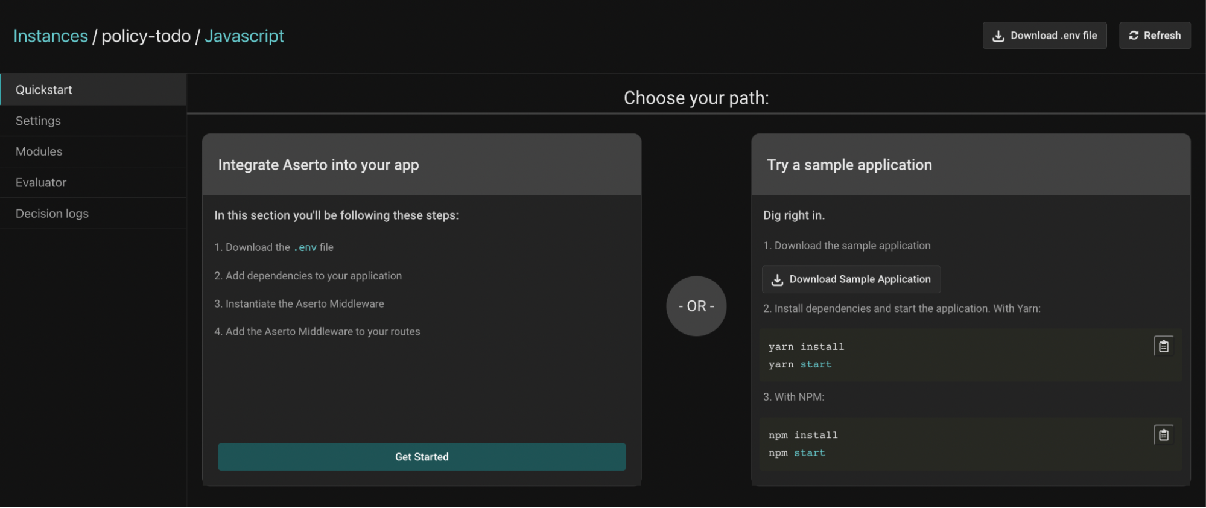This screenshot has width=1206, height=508.
Task: Click the 'Choose your path:' heading
Action: pyautogui.click(x=696, y=98)
